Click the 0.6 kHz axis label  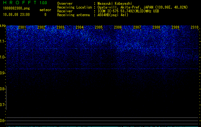click(x=3, y=121)
